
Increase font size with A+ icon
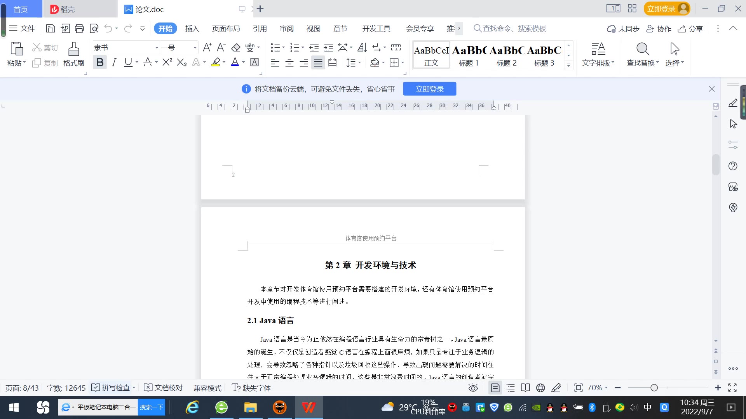pyautogui.click(x=207, y=47)
